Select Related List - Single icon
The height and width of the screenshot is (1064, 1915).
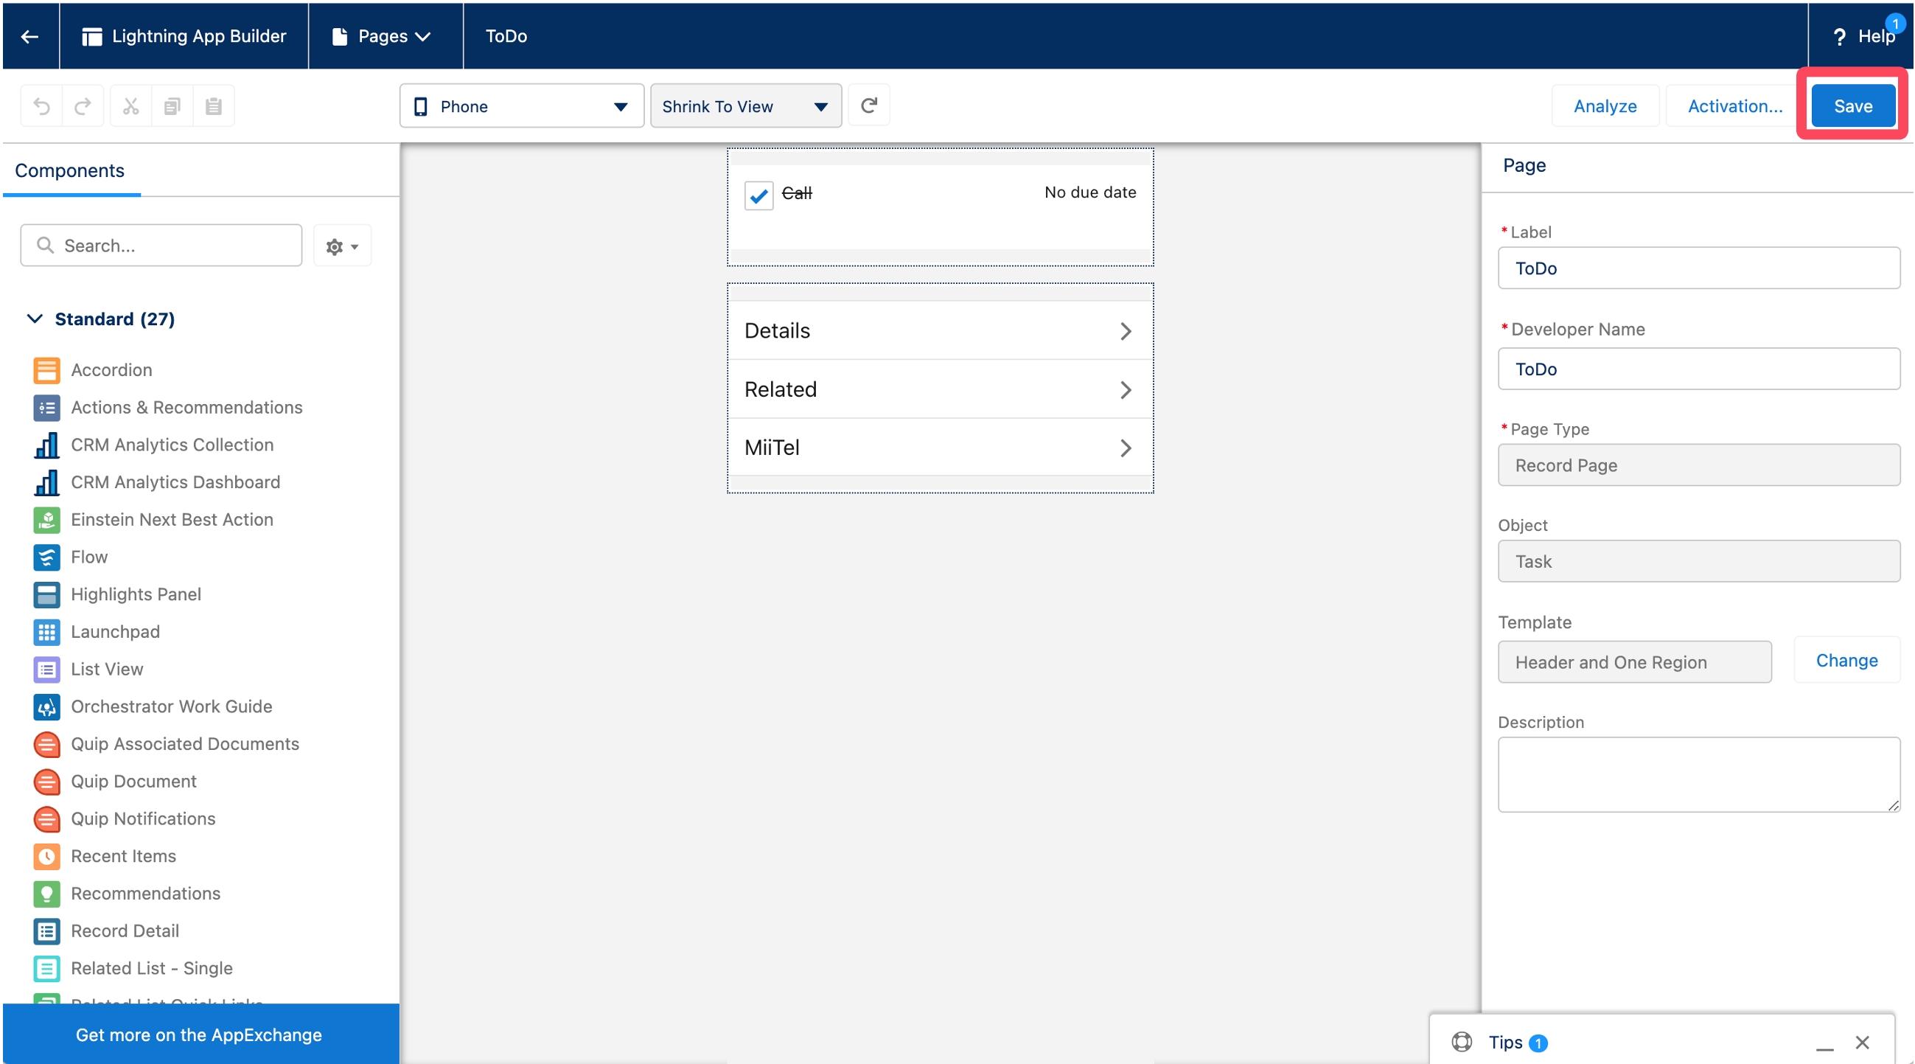click(x=47, y=968)
